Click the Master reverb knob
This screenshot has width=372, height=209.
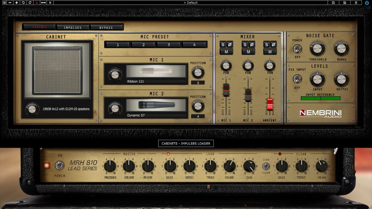pos(148,166)
